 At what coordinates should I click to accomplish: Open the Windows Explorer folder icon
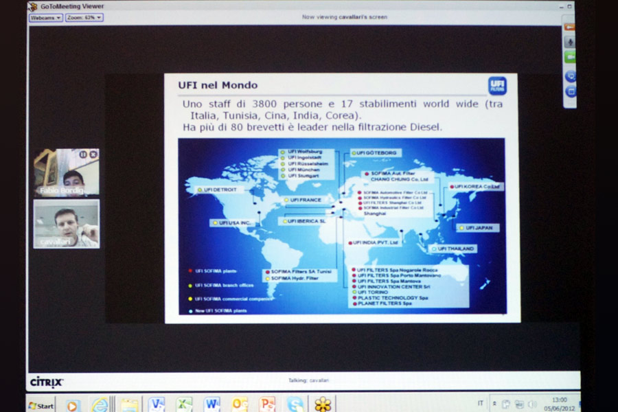129,405
